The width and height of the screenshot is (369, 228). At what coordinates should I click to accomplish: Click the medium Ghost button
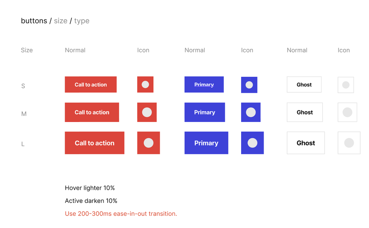coord(305,112)
